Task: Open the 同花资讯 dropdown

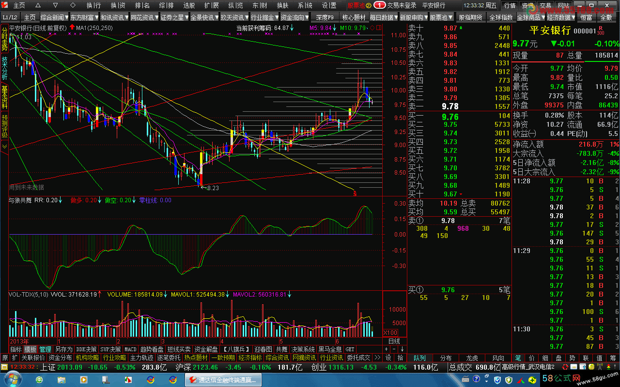Action: click(x=144, y=17)
